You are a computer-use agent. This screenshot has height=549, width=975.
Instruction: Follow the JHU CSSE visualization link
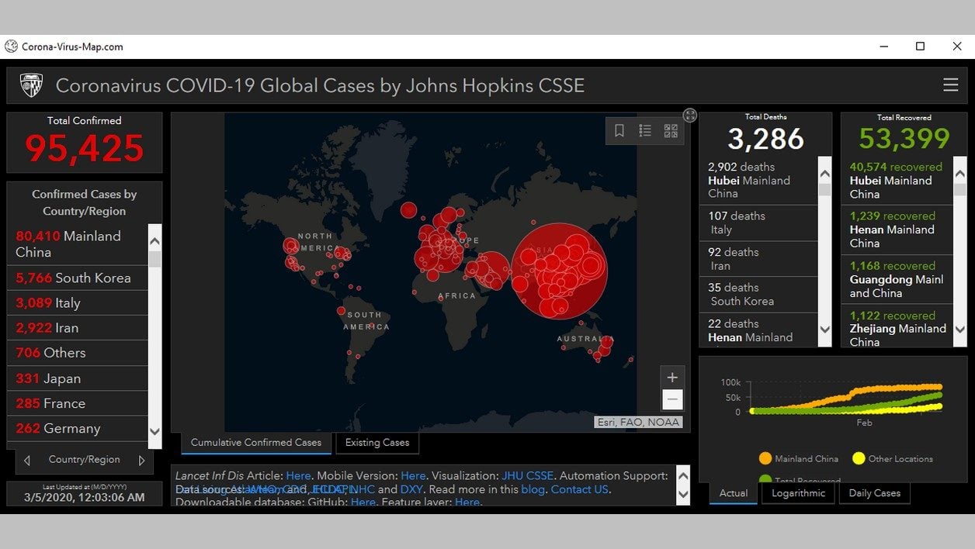[x=528, y=476]
